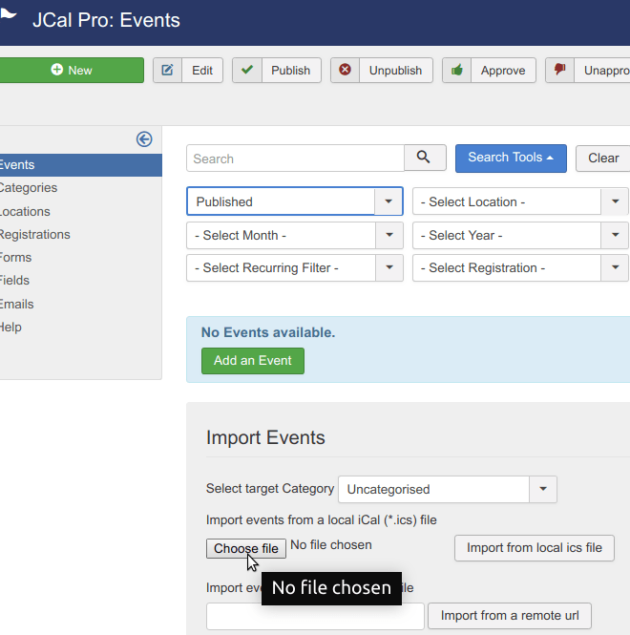Viewport: 630px width, 635px height.
Task: Click the magnifier search icon button
Action: point(425,158)
